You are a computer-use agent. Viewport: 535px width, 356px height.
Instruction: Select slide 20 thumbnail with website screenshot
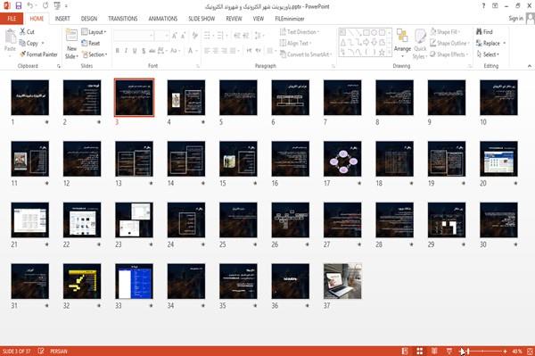click(x=498, y=159)
